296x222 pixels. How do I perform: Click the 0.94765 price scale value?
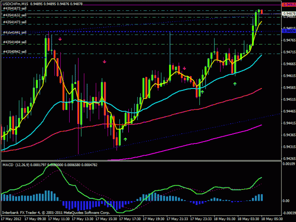289,40
